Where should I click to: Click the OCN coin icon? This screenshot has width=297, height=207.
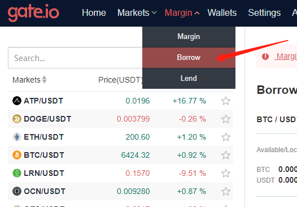point(17,191)
